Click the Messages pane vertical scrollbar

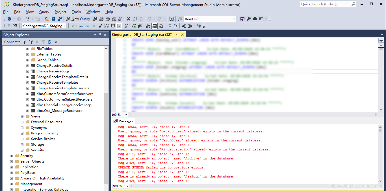[380, 154]
